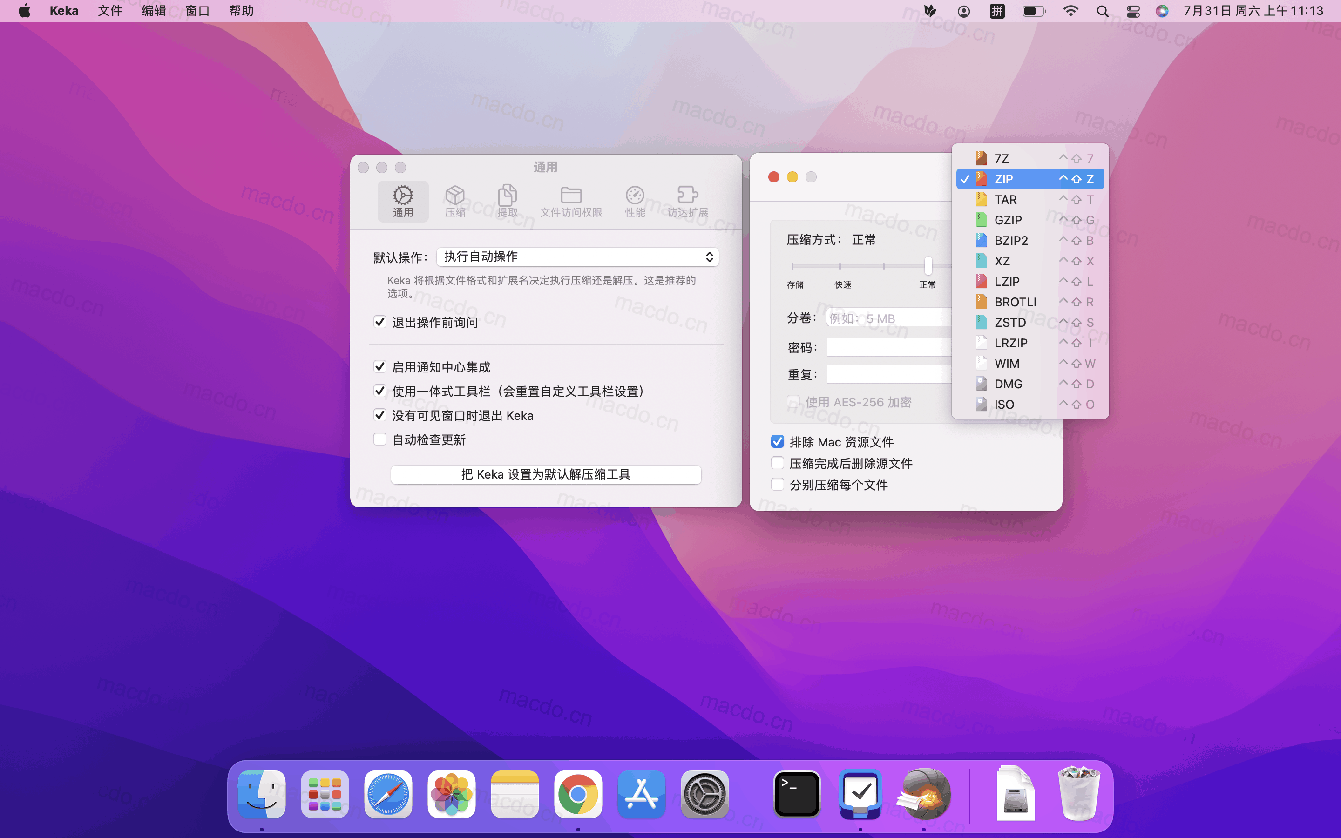
Task: Toggle 退出操作前询问 checkbox
Action: (379, 322)
